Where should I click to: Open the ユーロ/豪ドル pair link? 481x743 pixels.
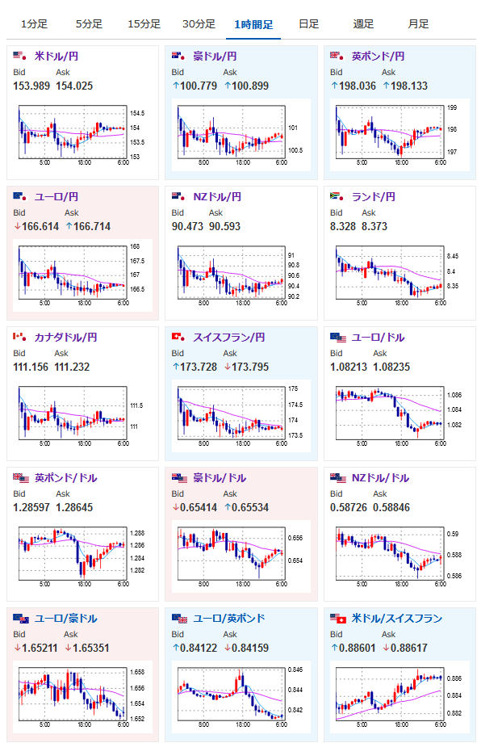[x=66, y=619]
